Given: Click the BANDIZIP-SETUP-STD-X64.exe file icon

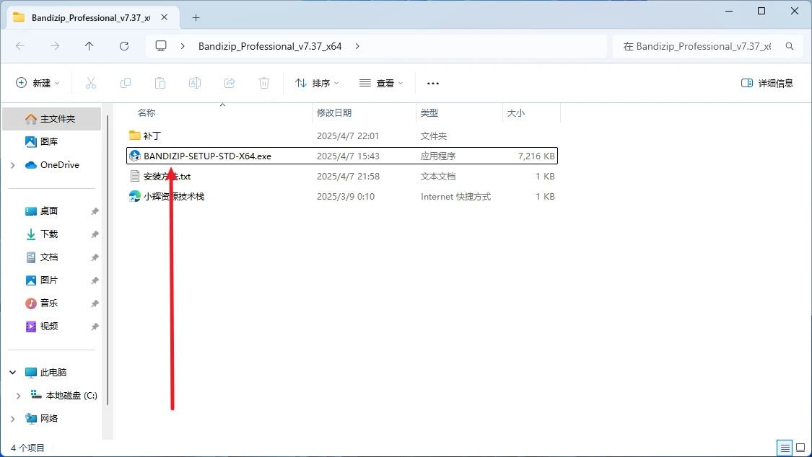Looking at the screenshot, I should pos(135,156).
